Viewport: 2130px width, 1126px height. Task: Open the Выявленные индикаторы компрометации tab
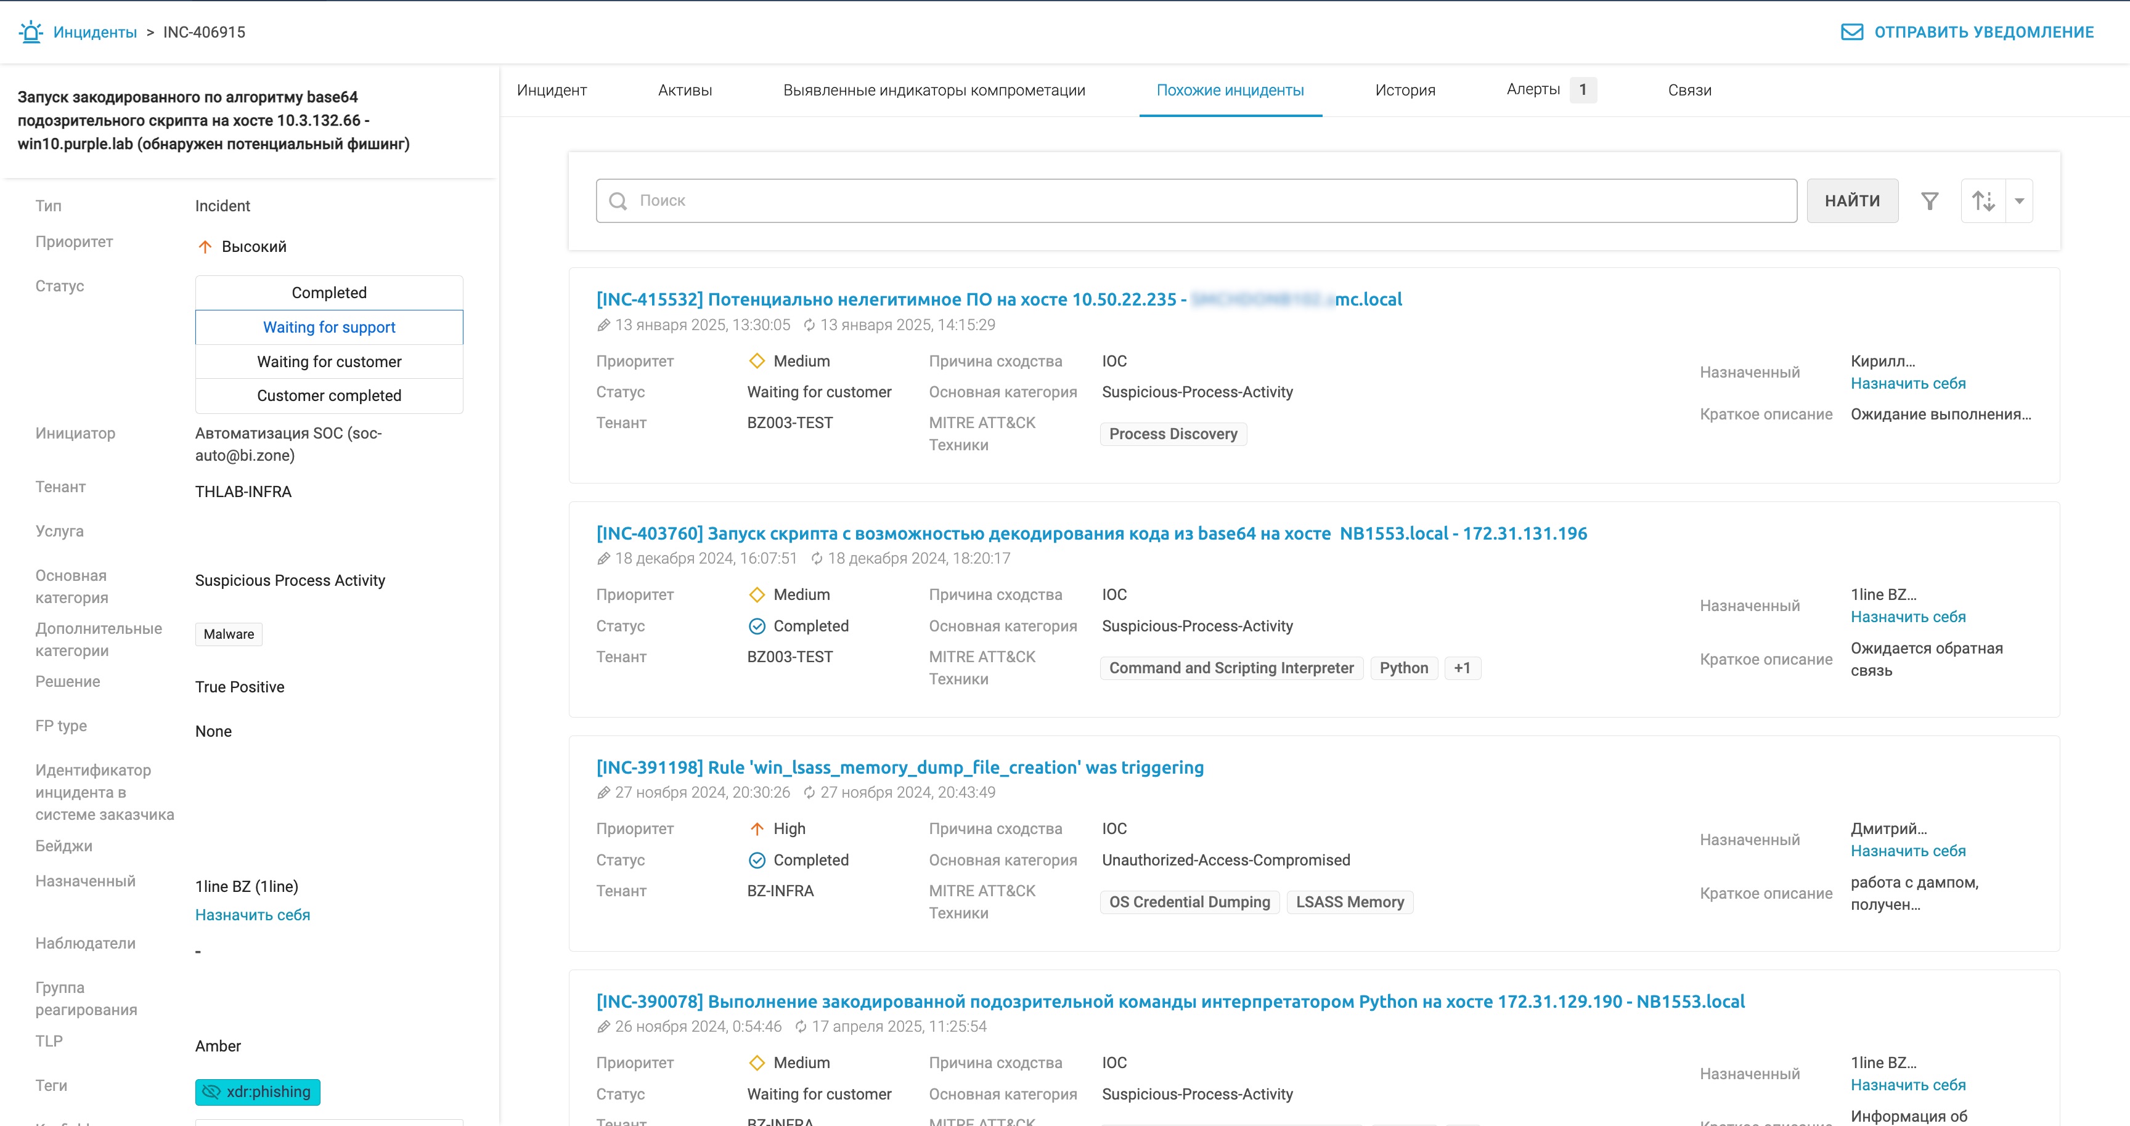click(x=934, y=90)
